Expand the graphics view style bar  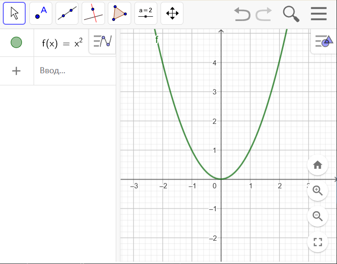coord(323,42)
